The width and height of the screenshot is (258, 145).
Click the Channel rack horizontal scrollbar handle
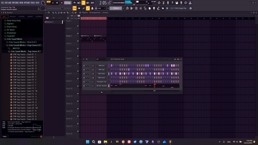click(154, 91)
